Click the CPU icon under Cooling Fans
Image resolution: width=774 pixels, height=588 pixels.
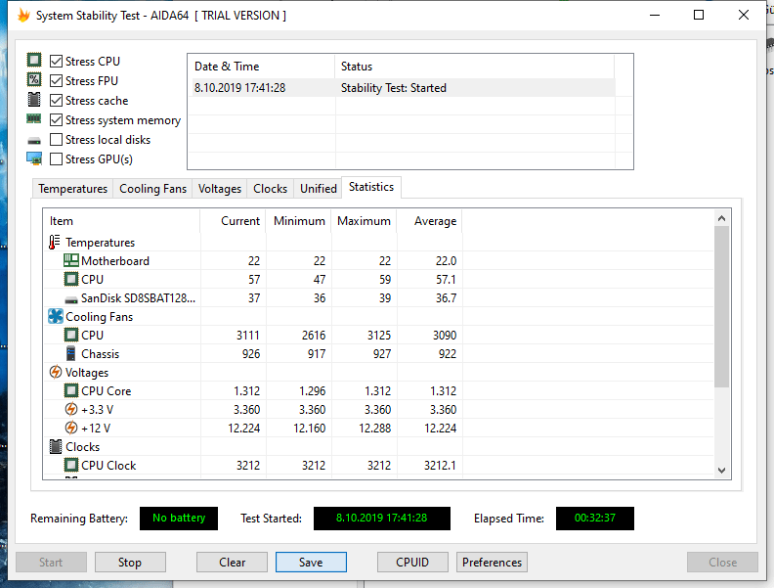click(x=71, y=335)
